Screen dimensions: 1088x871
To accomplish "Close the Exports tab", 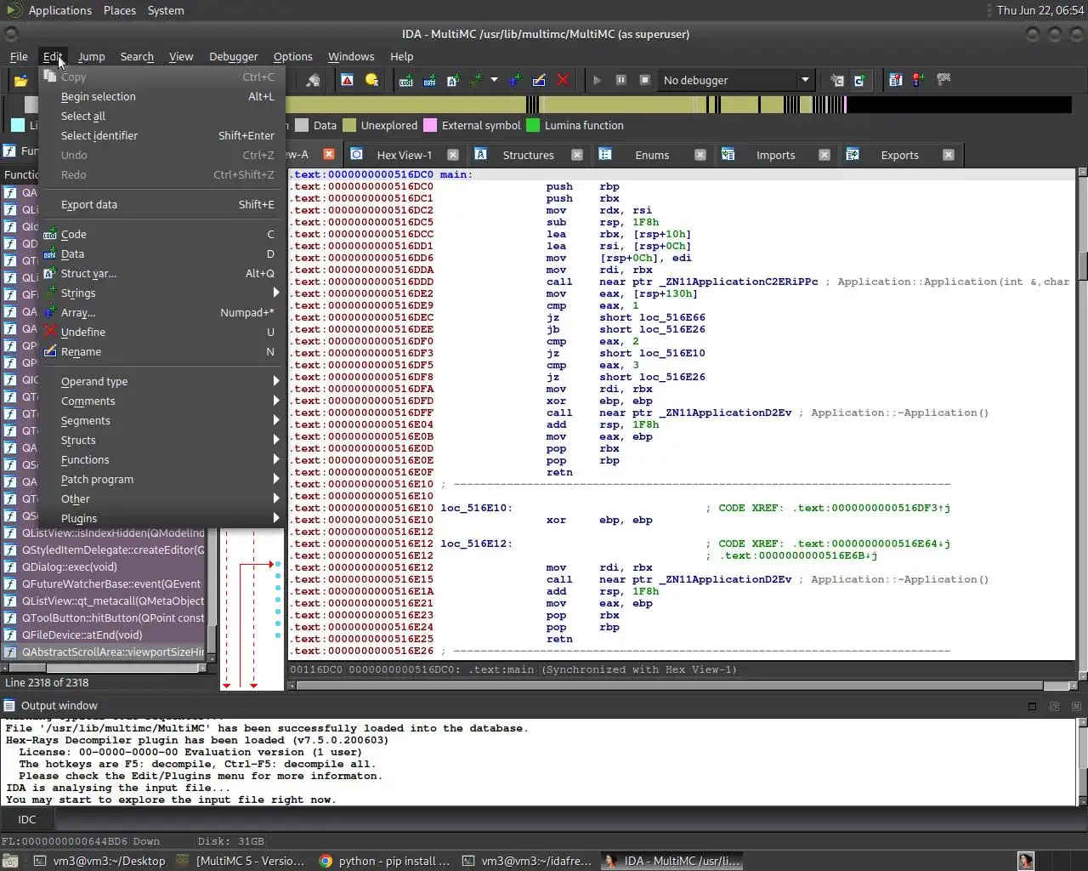I will point(949,155).
